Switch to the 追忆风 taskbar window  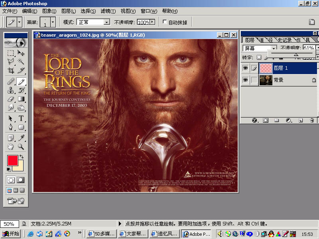(165, 234)
